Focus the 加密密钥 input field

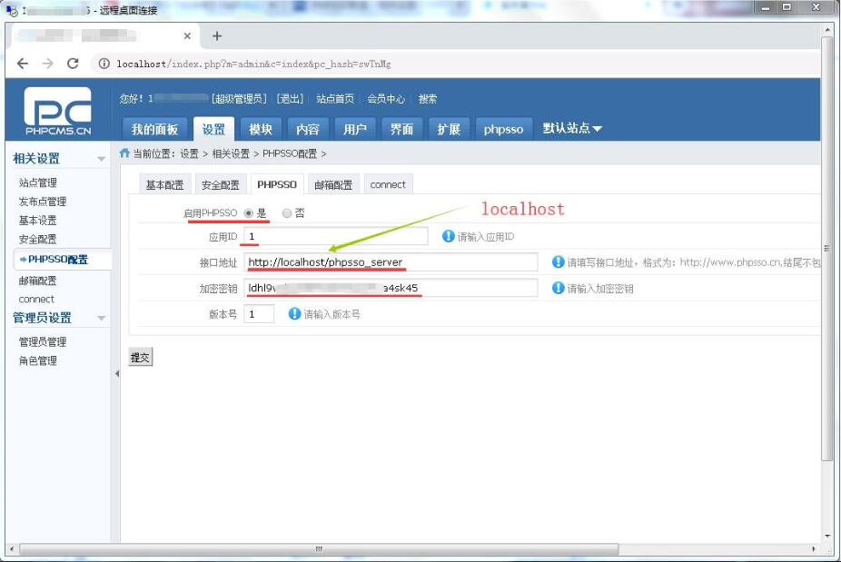coord(391,288)
